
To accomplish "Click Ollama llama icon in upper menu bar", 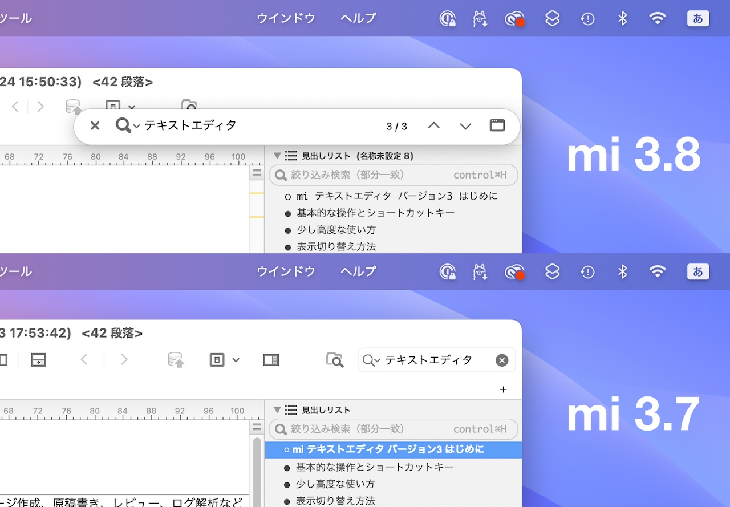I will pyautogui.click(x=480, y=19).
